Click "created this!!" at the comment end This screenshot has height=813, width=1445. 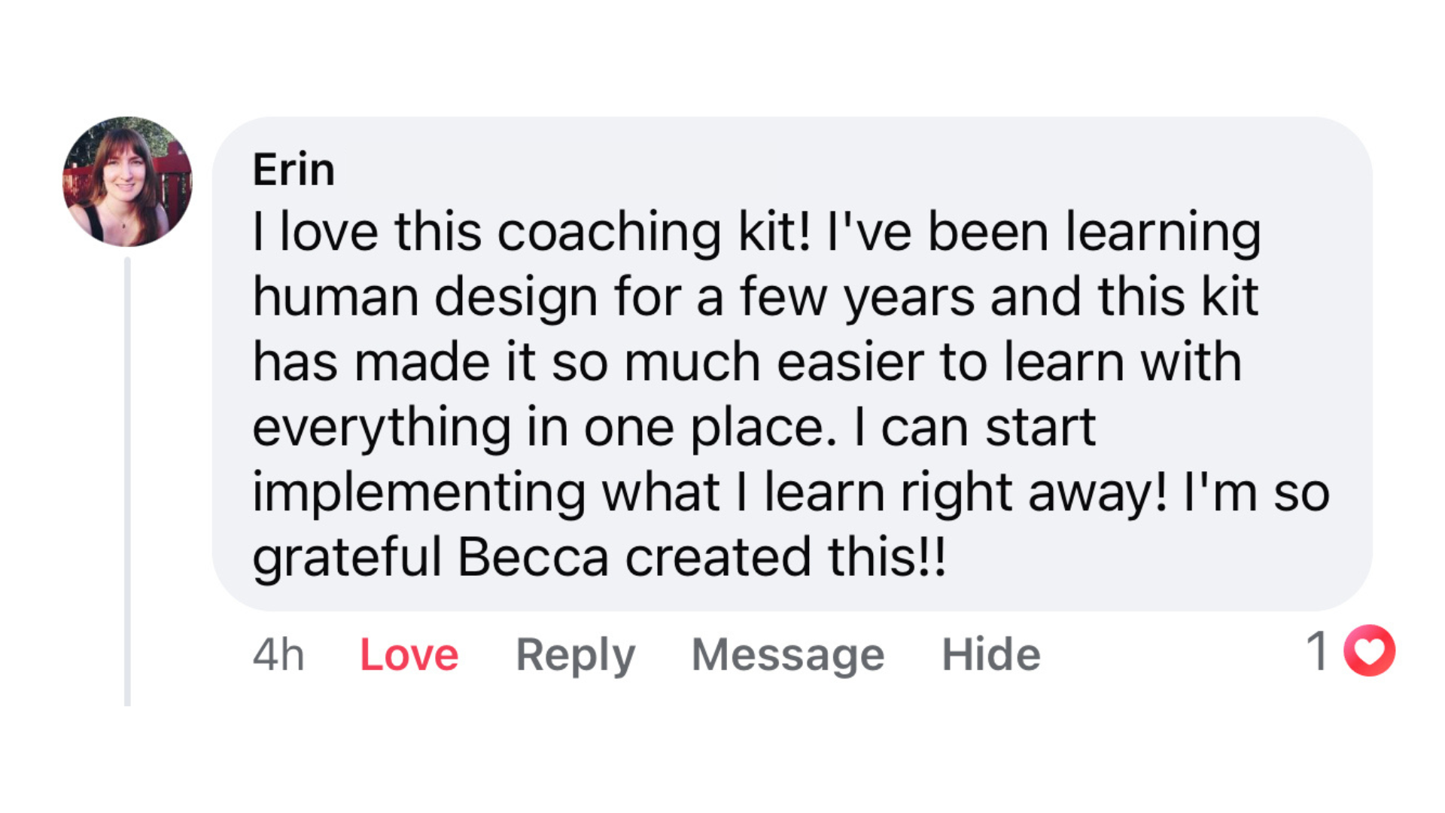click(785, 557)
